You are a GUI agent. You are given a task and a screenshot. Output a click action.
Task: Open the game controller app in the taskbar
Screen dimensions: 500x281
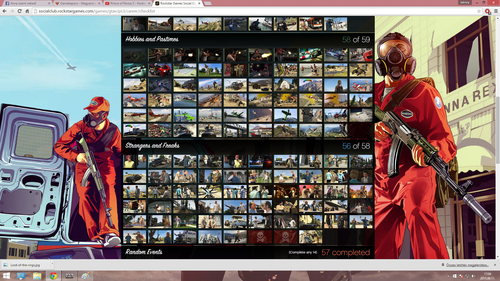[x=69, y=276]
